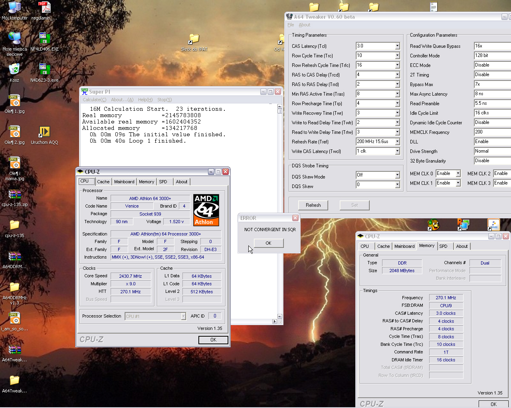Click Super PI vertical scrollbar up arrow

tap(279, 106)
